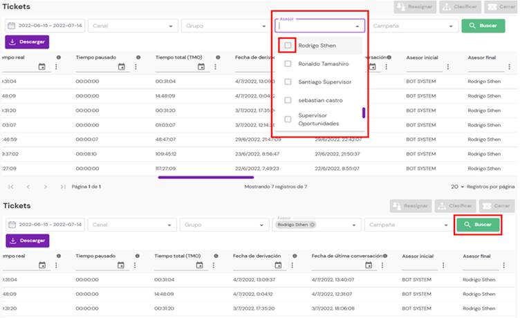Open date range picker showing 2022-06-15 in upper panel
The image size is (520, 318).
click(44, 26)
